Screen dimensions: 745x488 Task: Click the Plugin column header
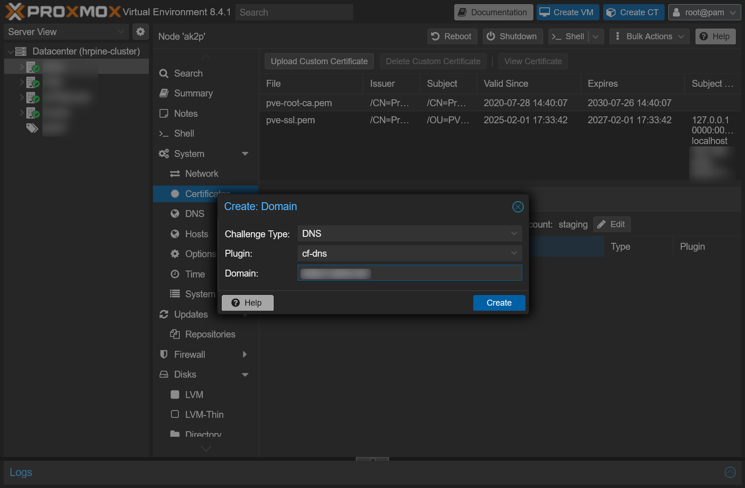tap(707, 247)
